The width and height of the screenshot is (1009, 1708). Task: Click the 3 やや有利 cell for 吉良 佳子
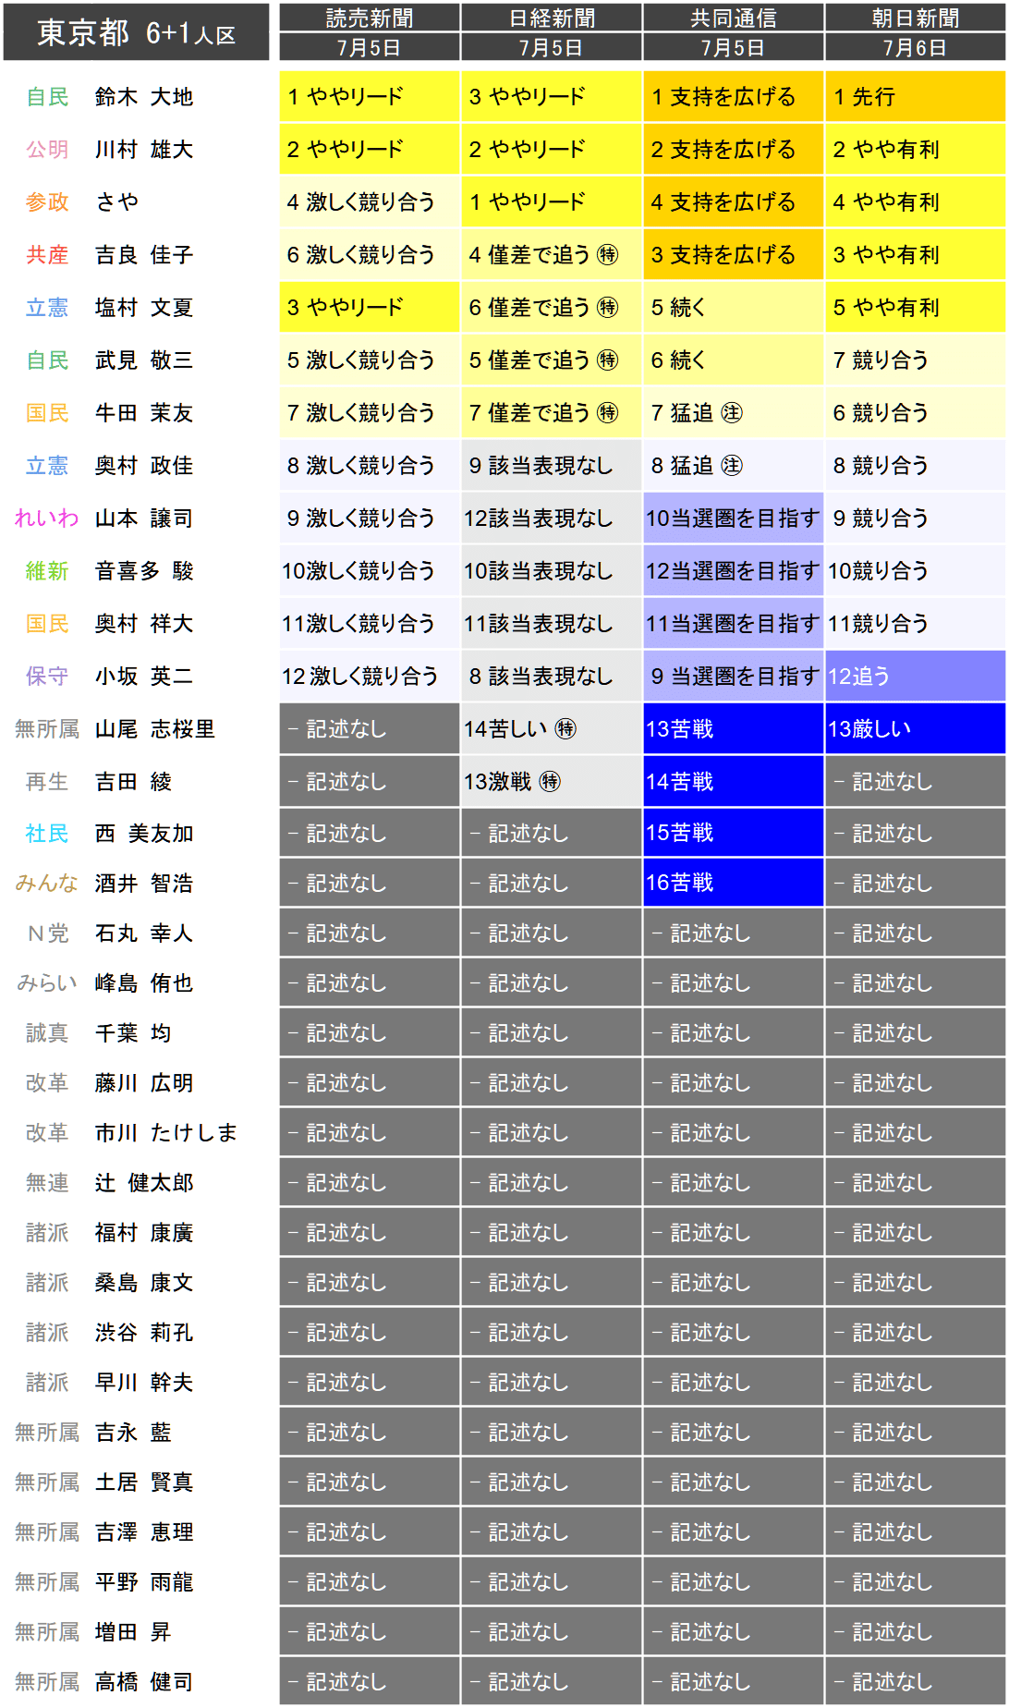[x=916, y=255]
